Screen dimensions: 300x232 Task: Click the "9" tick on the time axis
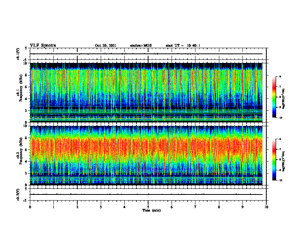point(242,207)
